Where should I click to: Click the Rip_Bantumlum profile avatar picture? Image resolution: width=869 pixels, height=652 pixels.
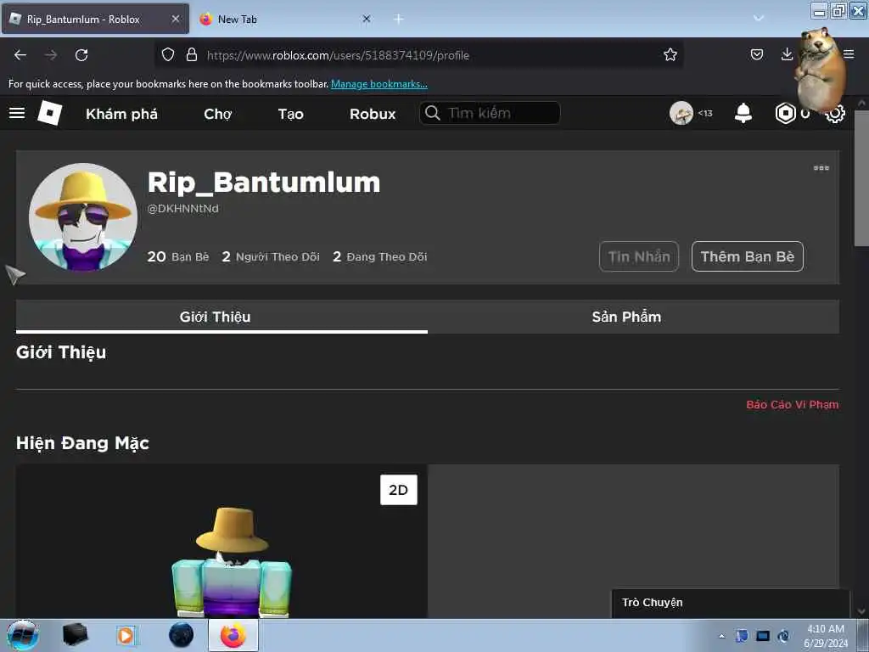(83, 216)
